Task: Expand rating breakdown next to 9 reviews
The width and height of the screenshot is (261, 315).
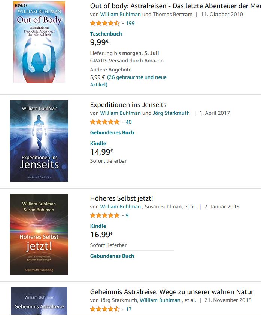Action: (123, 215)
